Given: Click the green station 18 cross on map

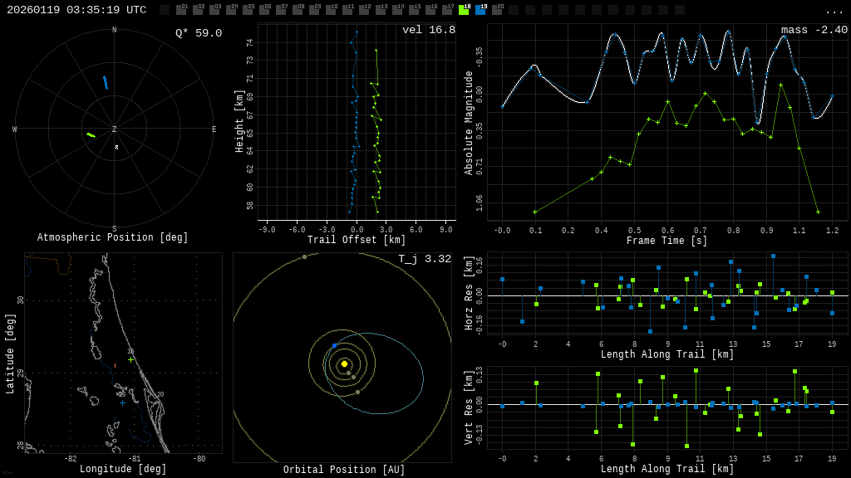Looking at the screenshot, I should [x=130, y=359].
